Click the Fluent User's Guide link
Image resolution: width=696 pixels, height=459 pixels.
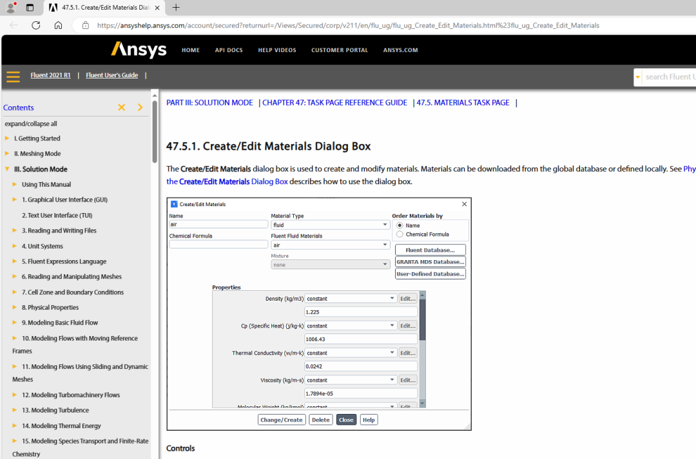(112, 75)
